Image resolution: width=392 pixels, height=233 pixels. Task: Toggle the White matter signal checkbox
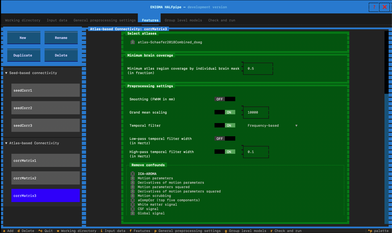[x=133, y=204]
